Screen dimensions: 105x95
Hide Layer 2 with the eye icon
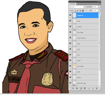[70, 15]
